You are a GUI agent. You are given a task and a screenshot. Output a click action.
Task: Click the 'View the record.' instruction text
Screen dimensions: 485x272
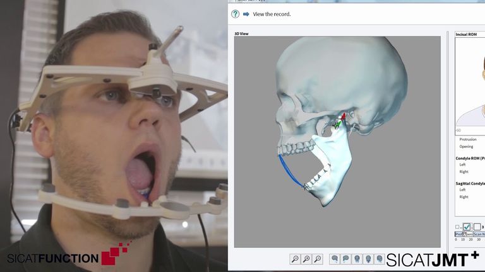pyautogui.click(x=272, y=14)
